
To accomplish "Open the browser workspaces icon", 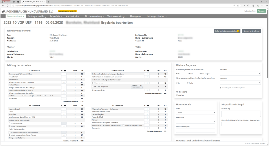I will tap(14, 2).
